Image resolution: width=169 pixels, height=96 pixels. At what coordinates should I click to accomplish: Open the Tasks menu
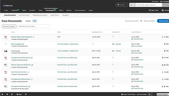pyautogui.click(x=24, y=10)
